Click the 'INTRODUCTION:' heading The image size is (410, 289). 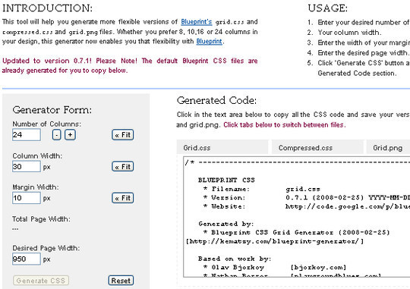tap(47, 8)
